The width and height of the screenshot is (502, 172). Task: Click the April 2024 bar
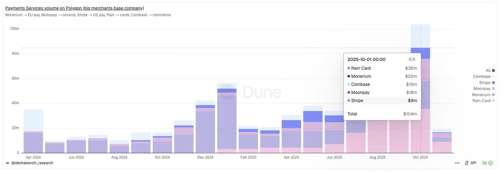[x=33, y=131]
